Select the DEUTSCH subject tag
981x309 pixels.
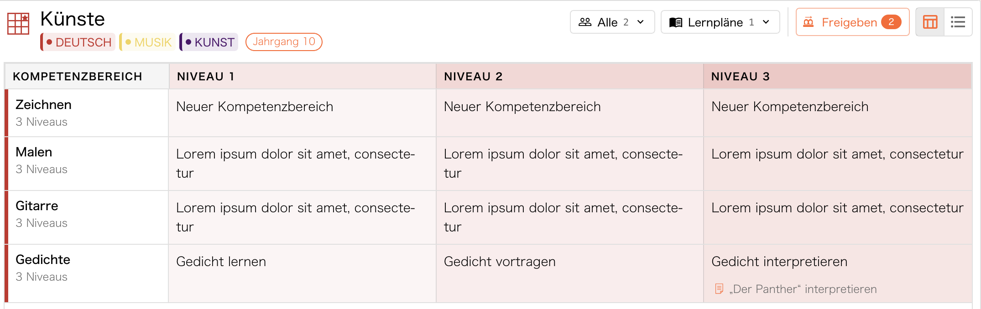78,42
